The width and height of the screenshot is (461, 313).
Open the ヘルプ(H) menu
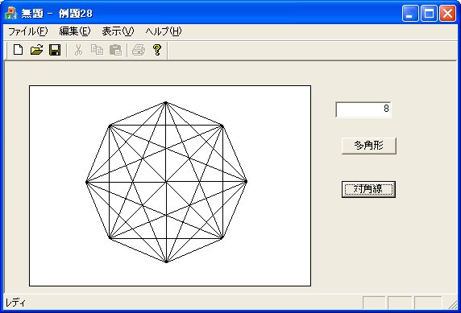click(164, 31)
